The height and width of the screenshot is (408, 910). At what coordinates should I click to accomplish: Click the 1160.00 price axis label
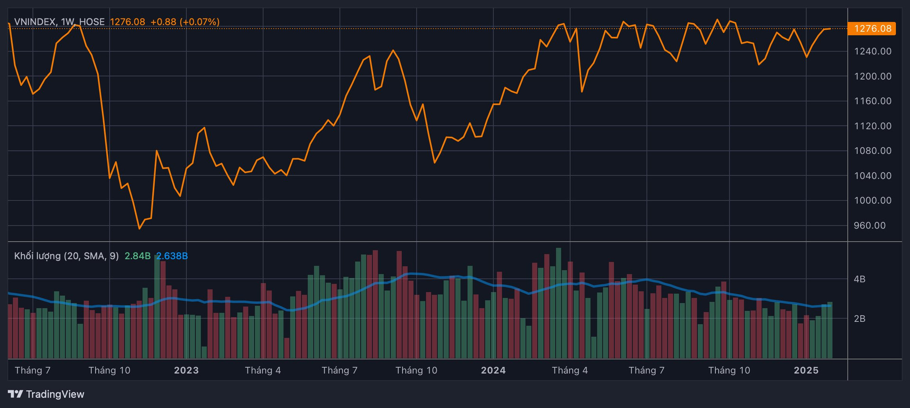[x=873, y=101]
